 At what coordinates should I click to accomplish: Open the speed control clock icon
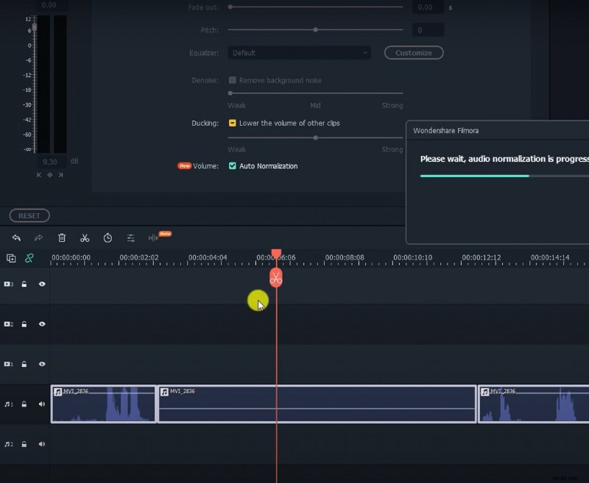point(107,237)
